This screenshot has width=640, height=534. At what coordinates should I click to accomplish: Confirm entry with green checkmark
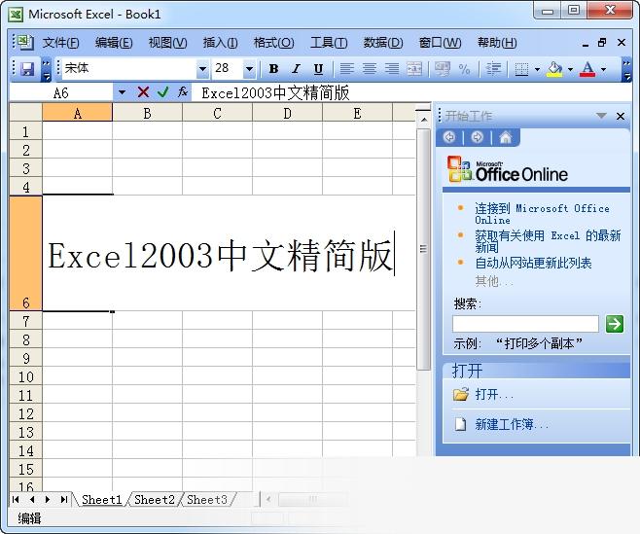(162, 92)
